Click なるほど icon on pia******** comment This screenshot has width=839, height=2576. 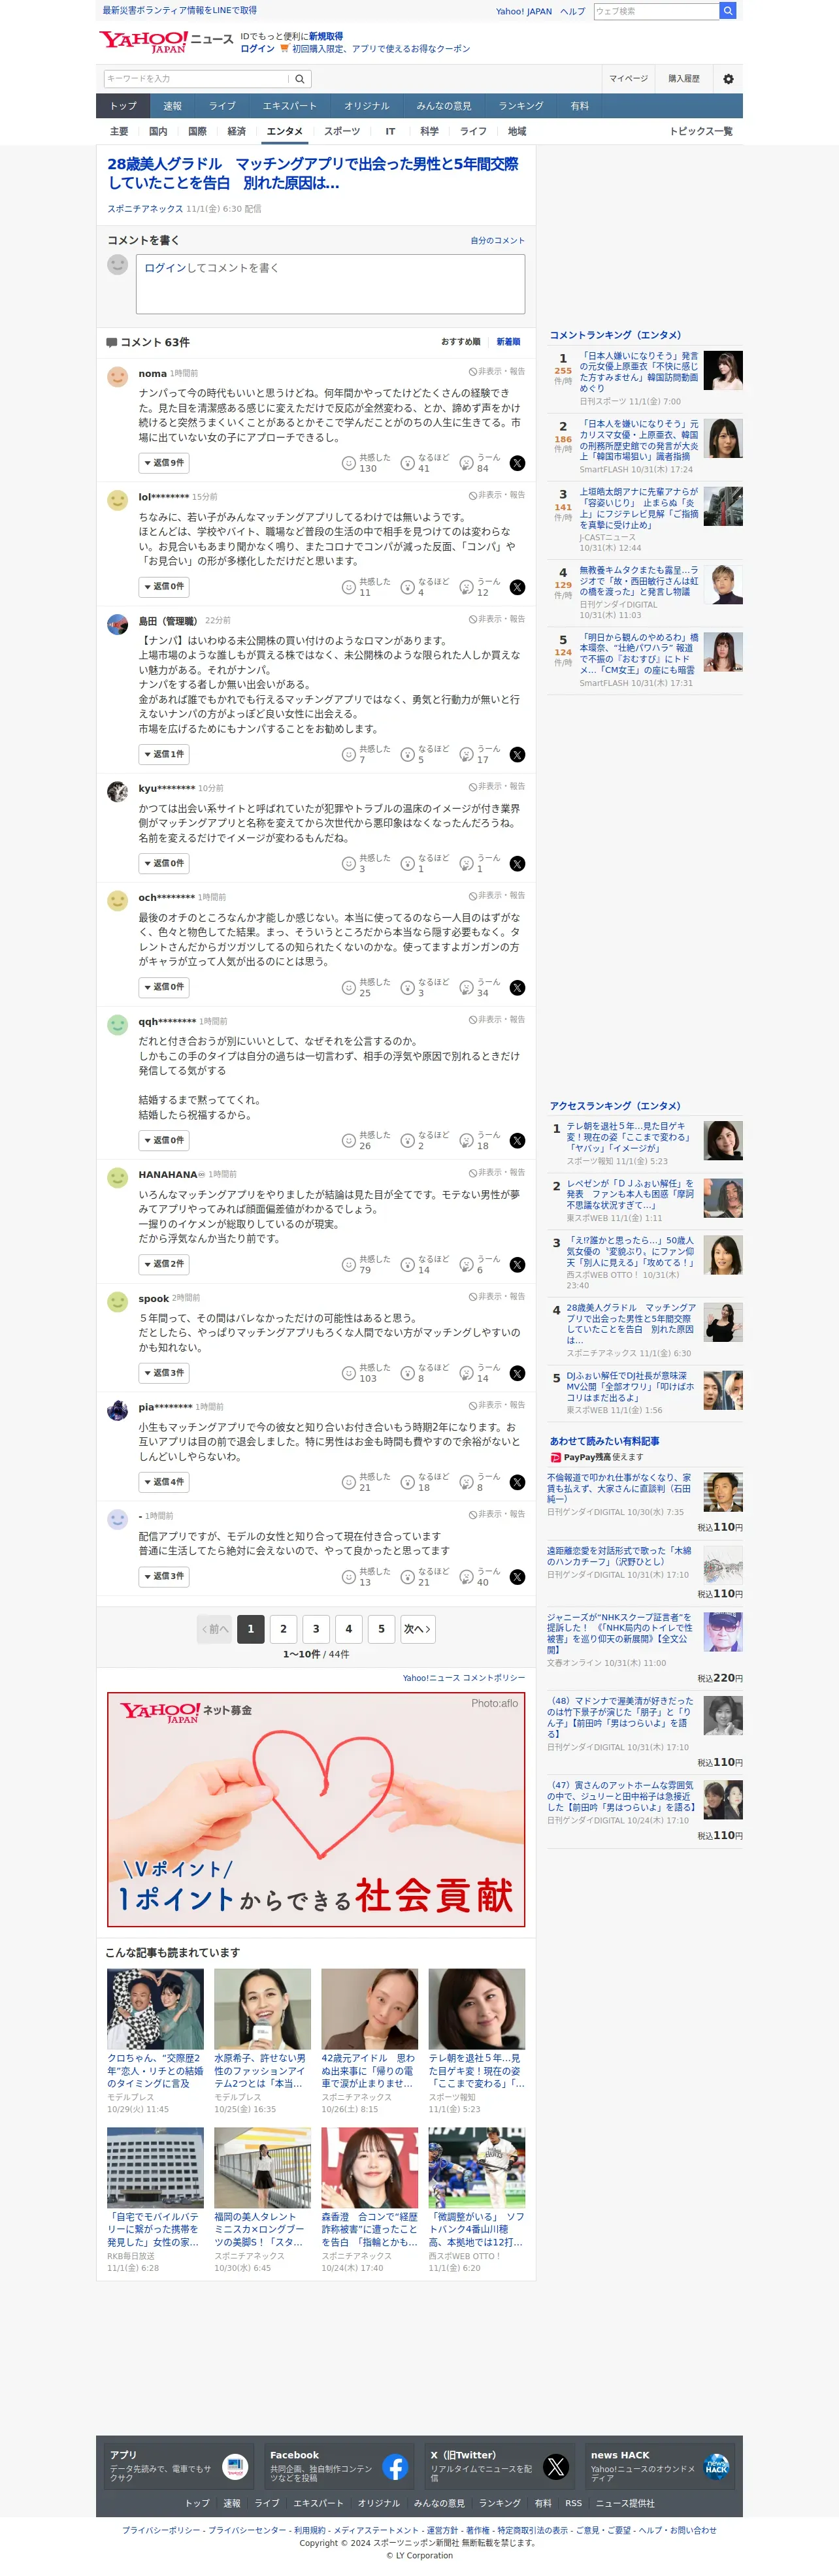tap(408, 1482)
